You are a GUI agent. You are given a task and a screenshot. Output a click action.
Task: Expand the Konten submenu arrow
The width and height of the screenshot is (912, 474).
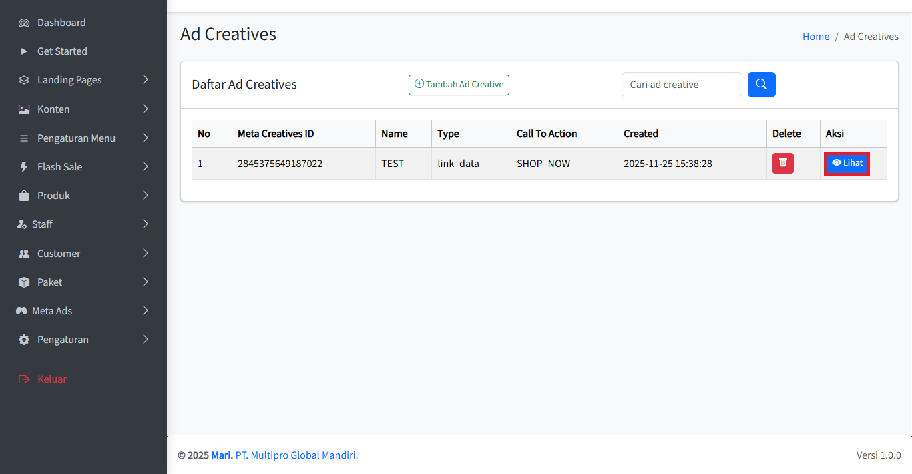(146, 109)
